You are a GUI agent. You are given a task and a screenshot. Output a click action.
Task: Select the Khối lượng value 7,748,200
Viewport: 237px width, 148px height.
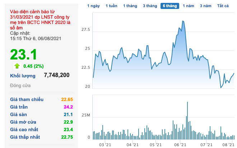click(x=57, y=75)
